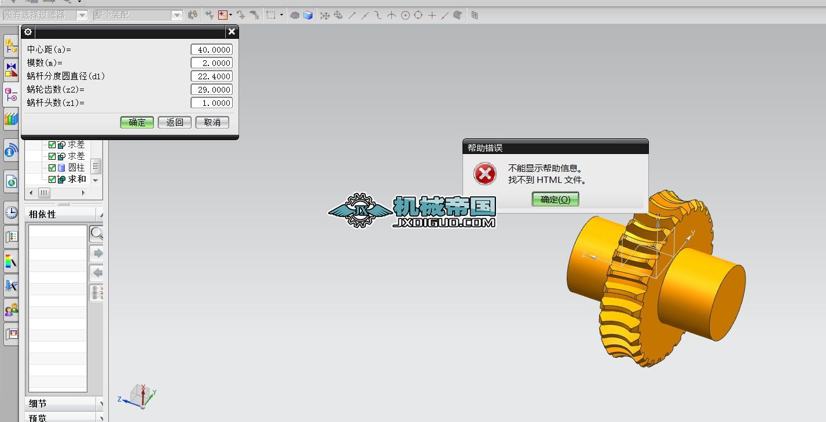Click the 蜗杆分度圆直径(d1) value field

click(x=212, y=76)
